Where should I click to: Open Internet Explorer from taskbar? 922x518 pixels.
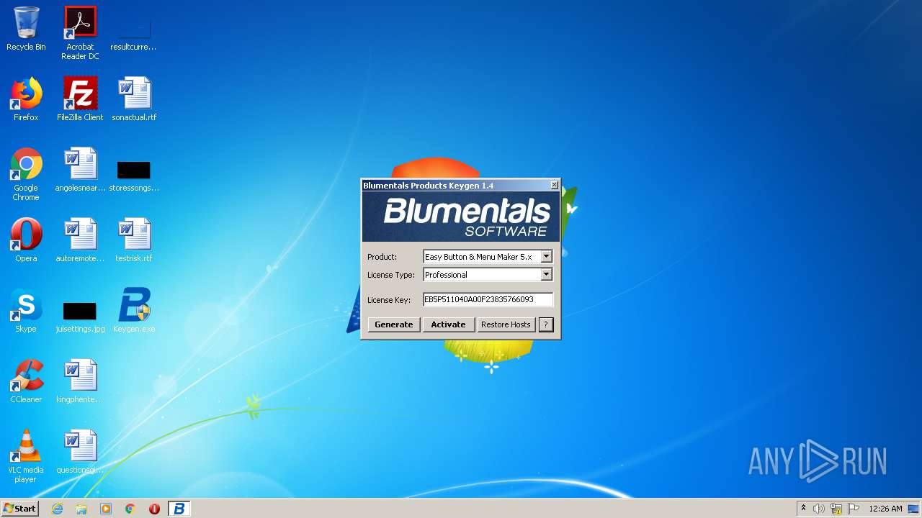(57, 509)
